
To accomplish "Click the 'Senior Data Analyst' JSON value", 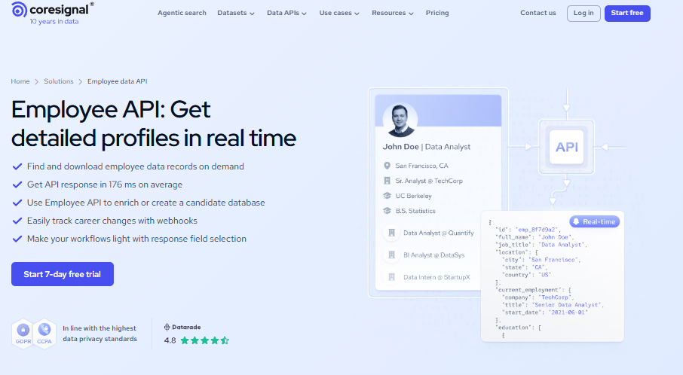I will 568,305.
